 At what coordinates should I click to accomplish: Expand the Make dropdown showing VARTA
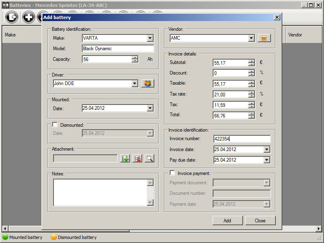tap(150, 38)
